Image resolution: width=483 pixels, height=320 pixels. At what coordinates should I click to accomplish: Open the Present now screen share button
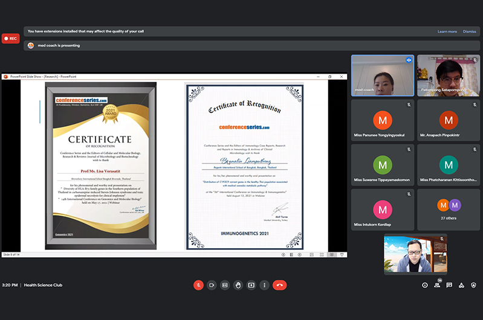coord(251,285)
